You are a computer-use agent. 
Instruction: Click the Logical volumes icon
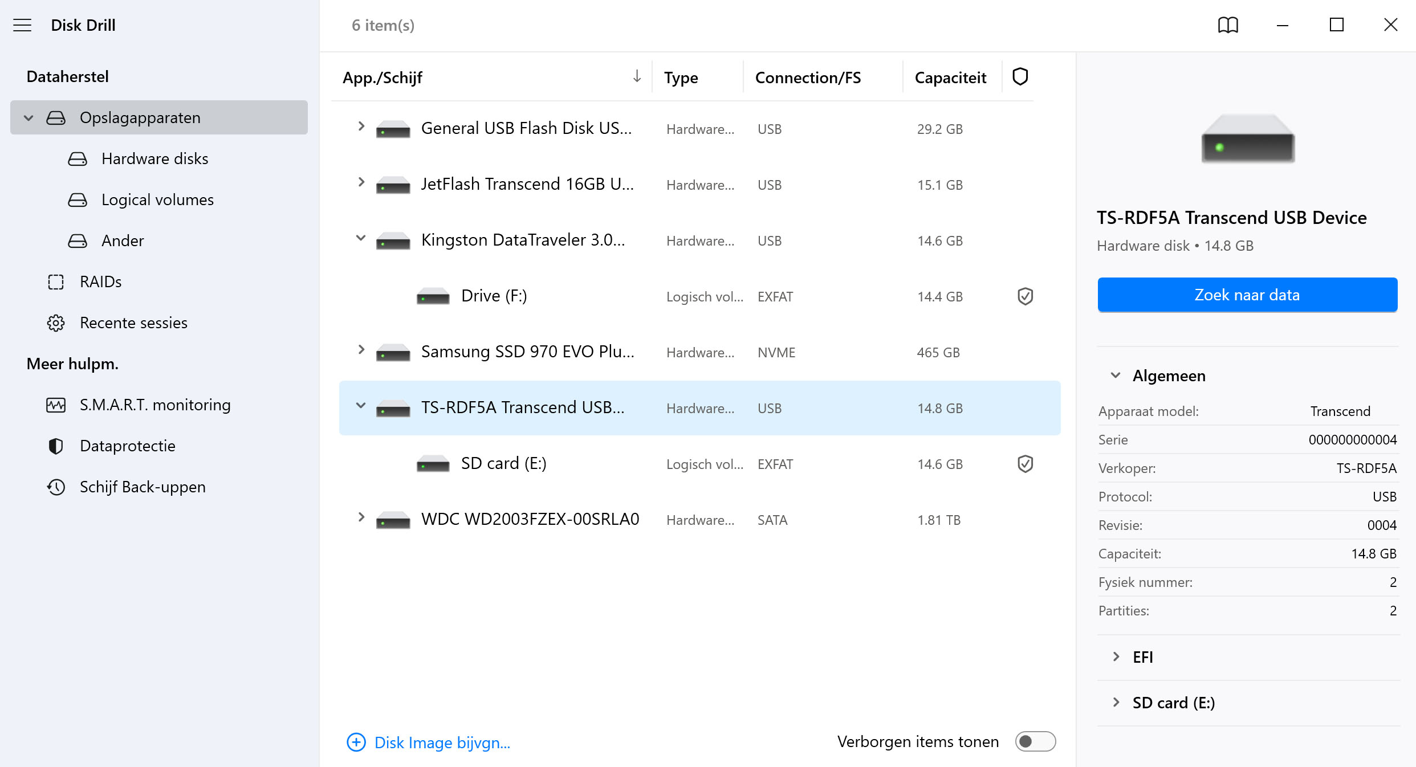coord(78,200)
